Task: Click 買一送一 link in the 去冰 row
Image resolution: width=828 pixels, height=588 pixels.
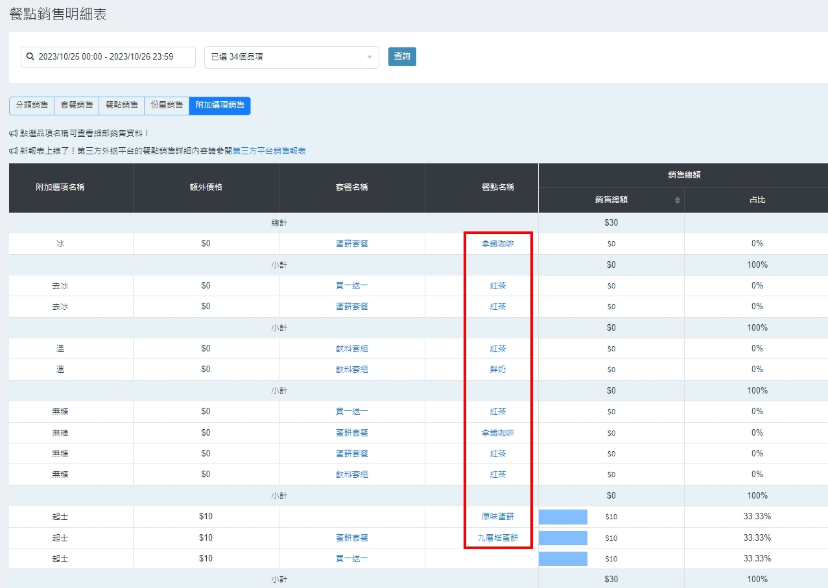Action: [351, 286]
